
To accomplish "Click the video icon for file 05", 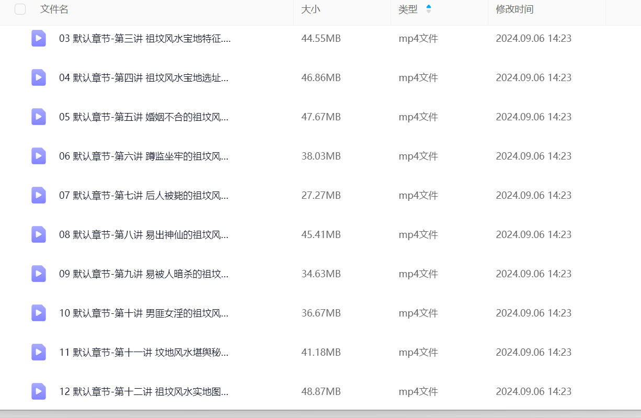I will click(x=38, y=117).
